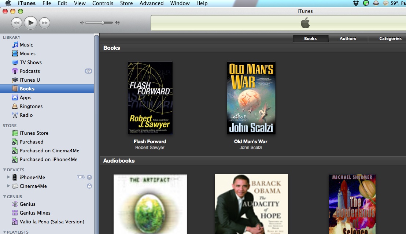
Task: Click the "Old Man's War" title text
Action: click(251, 142)
